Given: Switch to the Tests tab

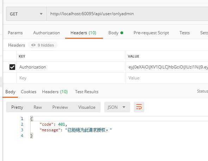Looking at the screenshot, I should point(184,33).
